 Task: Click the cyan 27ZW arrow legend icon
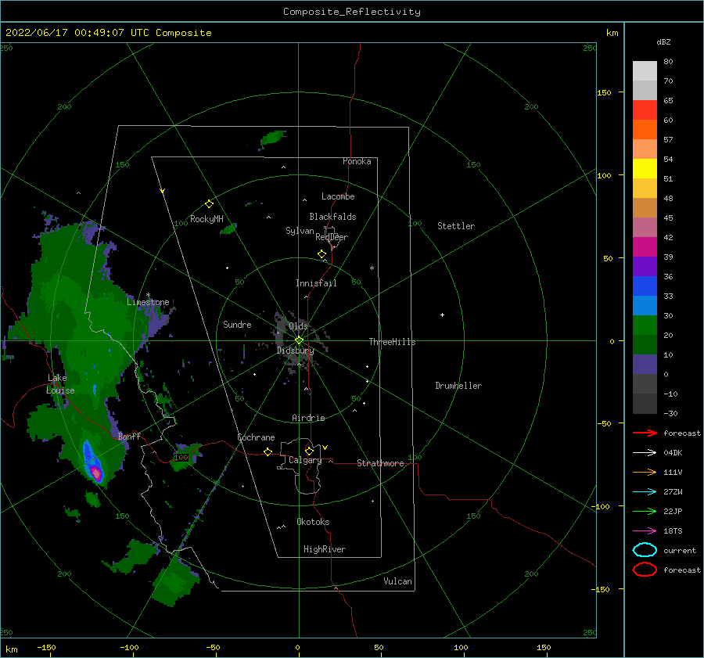645,492
